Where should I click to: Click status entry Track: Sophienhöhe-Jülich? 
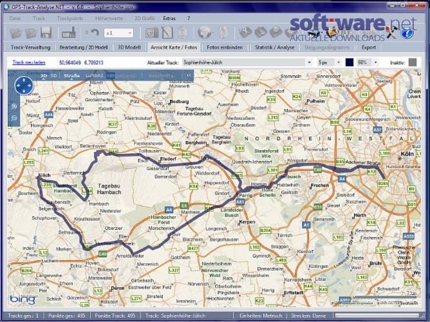coord(176,316)
